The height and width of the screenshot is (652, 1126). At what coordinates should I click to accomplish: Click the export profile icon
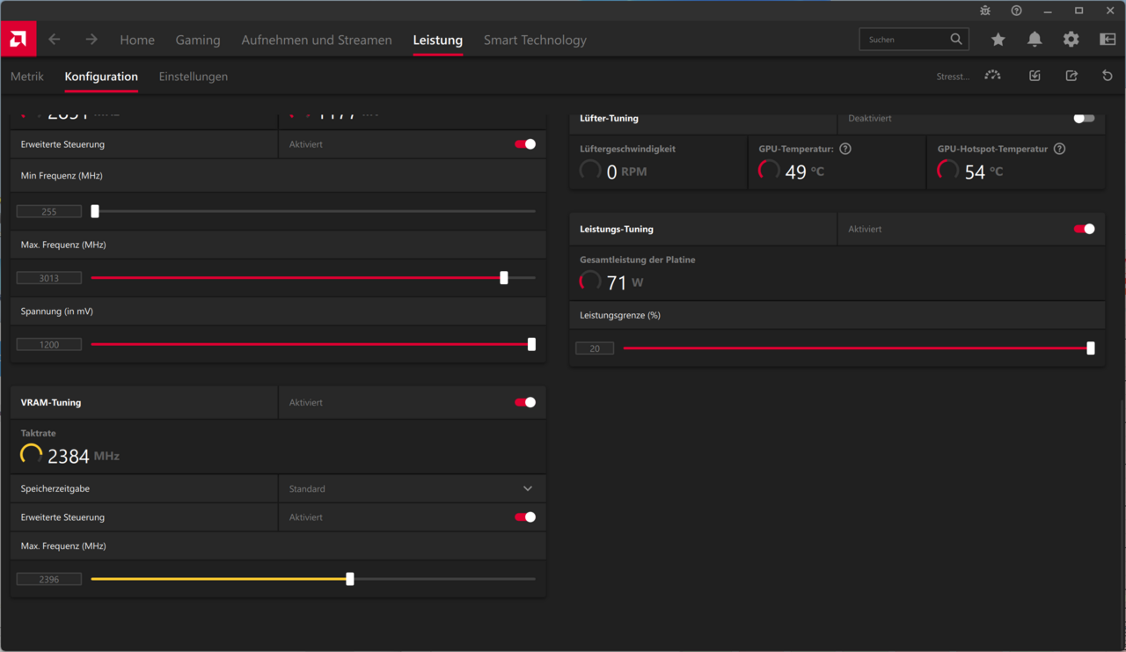click(1071, 76)
